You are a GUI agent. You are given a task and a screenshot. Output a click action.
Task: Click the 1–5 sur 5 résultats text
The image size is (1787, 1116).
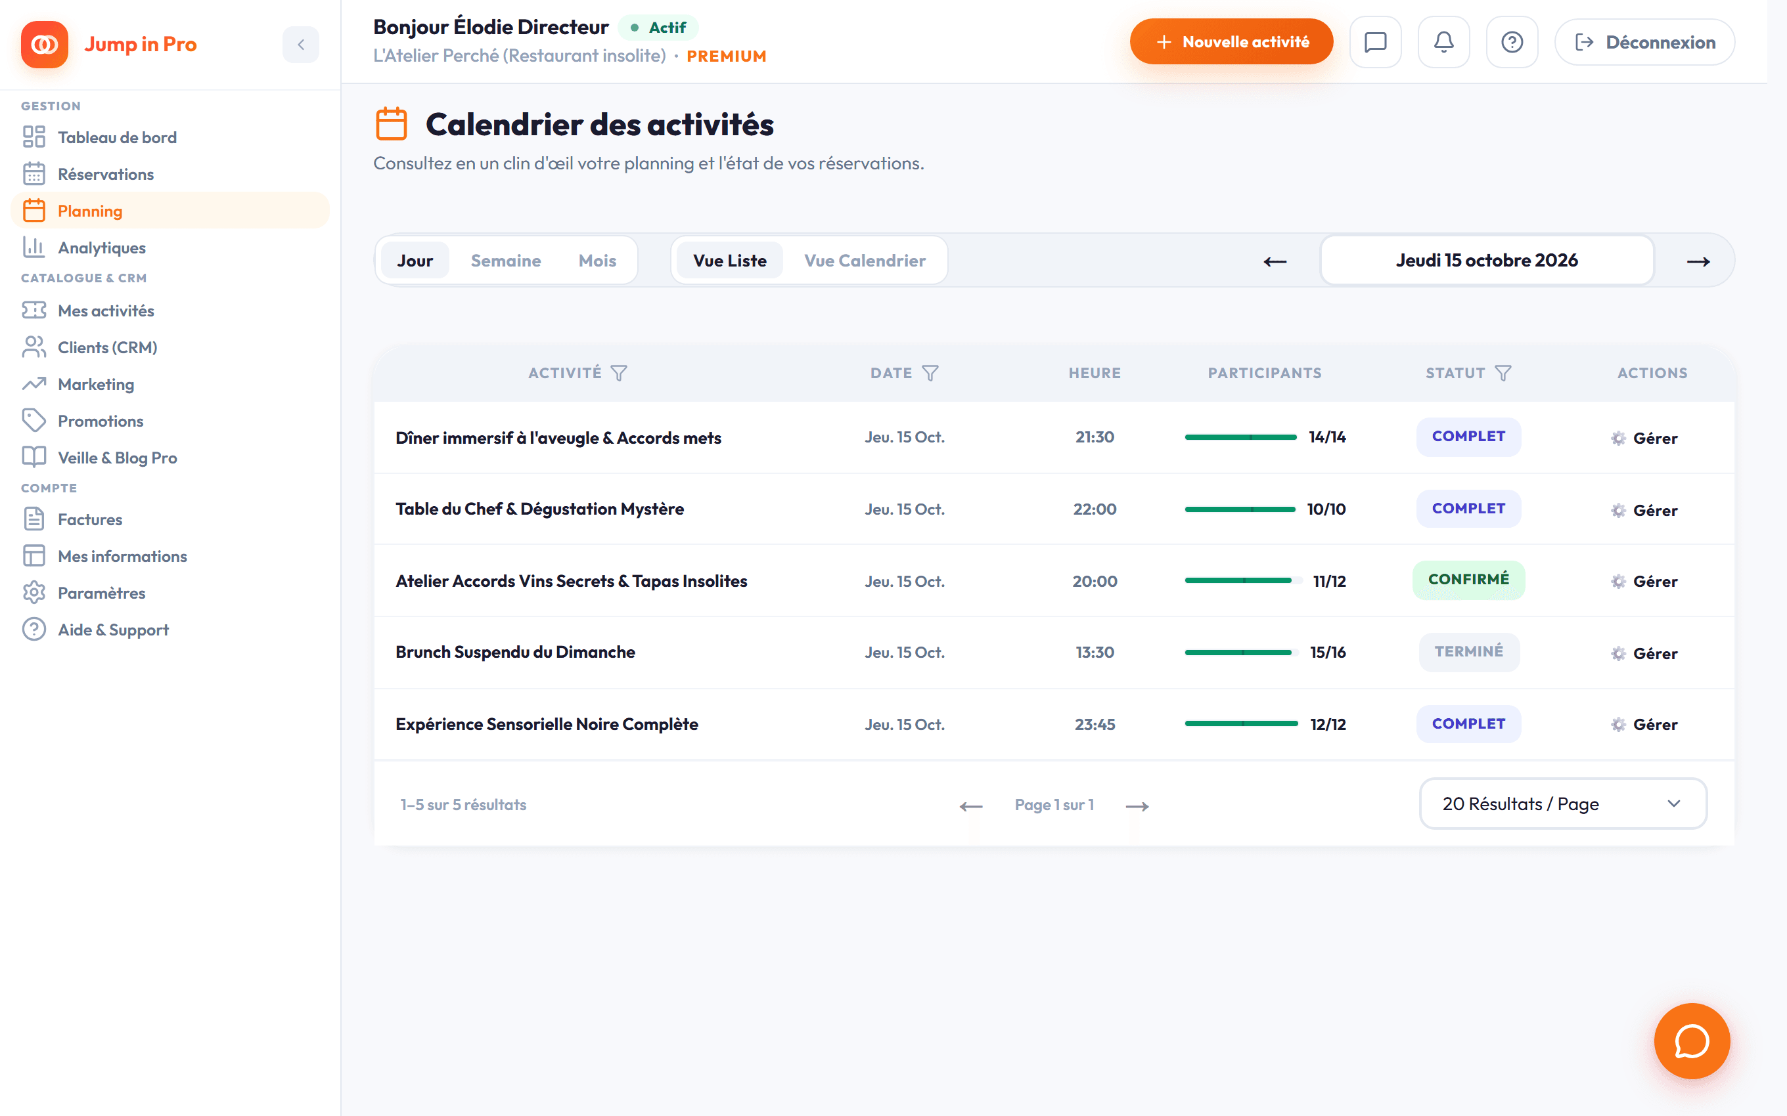pos(463,805)
